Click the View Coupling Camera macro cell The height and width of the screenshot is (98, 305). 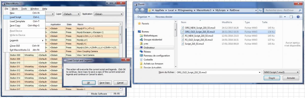tap(97, 51)
